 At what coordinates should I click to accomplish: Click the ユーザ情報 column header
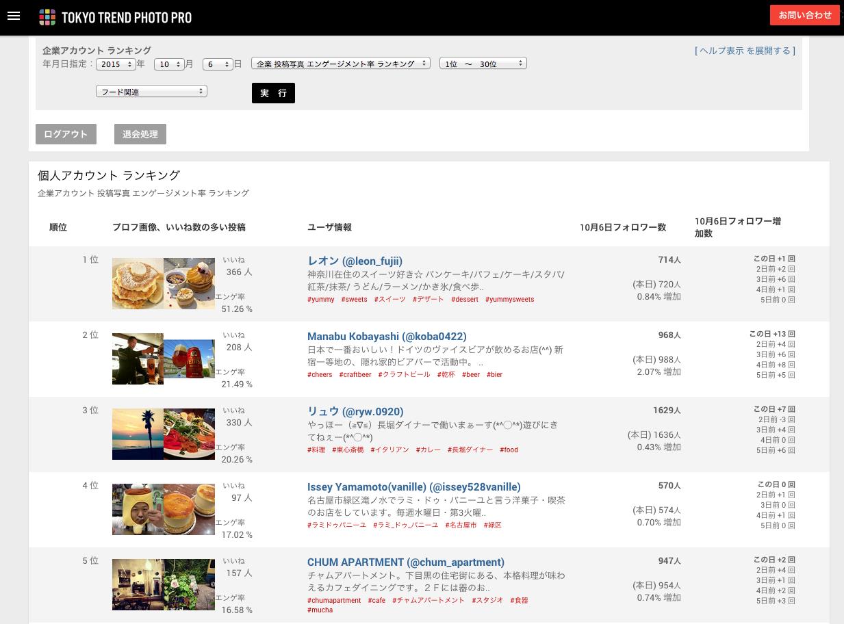(330, 227)
